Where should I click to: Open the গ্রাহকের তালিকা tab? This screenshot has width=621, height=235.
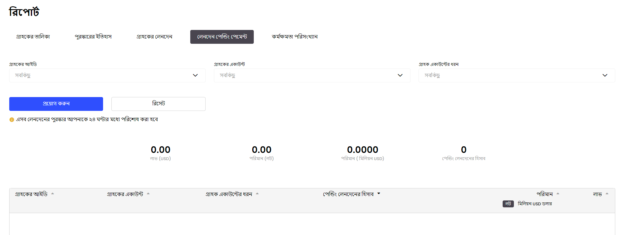(33, 37)
